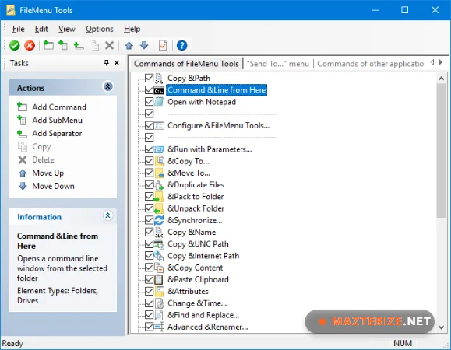This screenshot has height=350, width=451.
Task: Click the Move Down action link
Action: [53, 187]
